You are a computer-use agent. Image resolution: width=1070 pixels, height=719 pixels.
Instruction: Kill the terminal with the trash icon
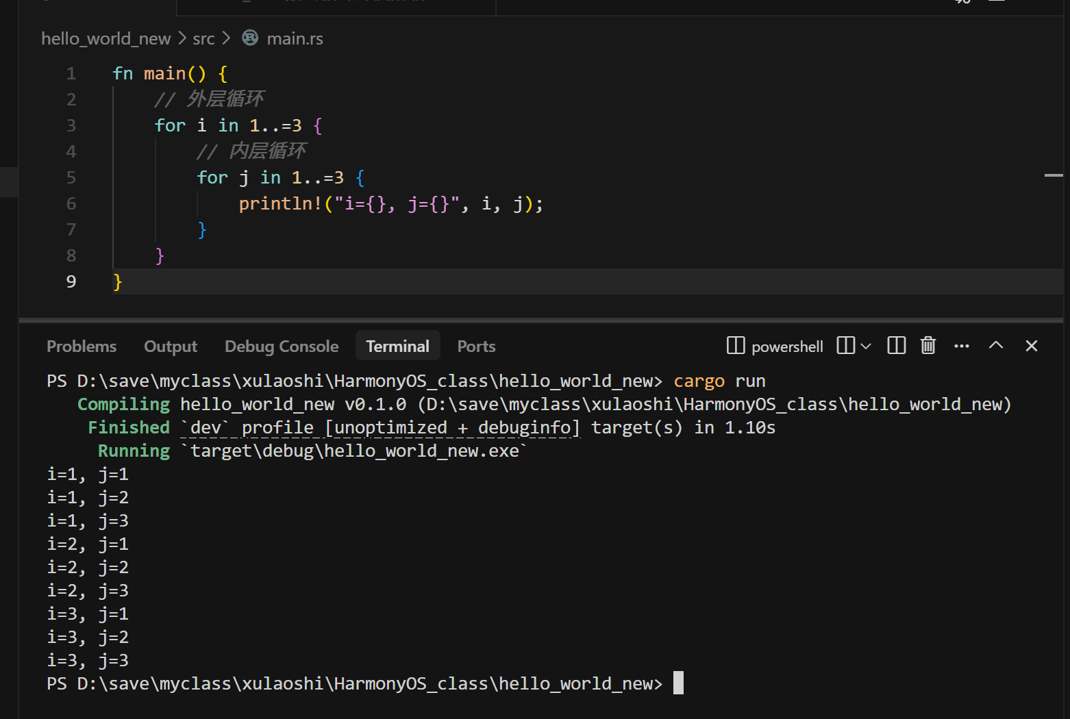(928, 346)
